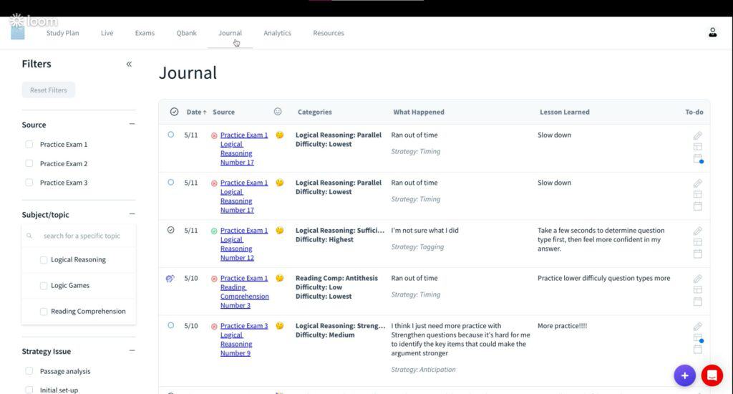
Task: Click the calendar icon for Practice Exam 3 row
Action: 697,349
